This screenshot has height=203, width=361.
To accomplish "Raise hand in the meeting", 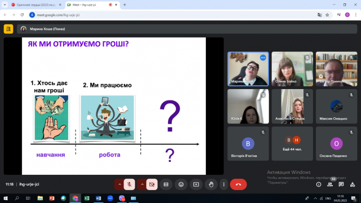I will (211, 184).
